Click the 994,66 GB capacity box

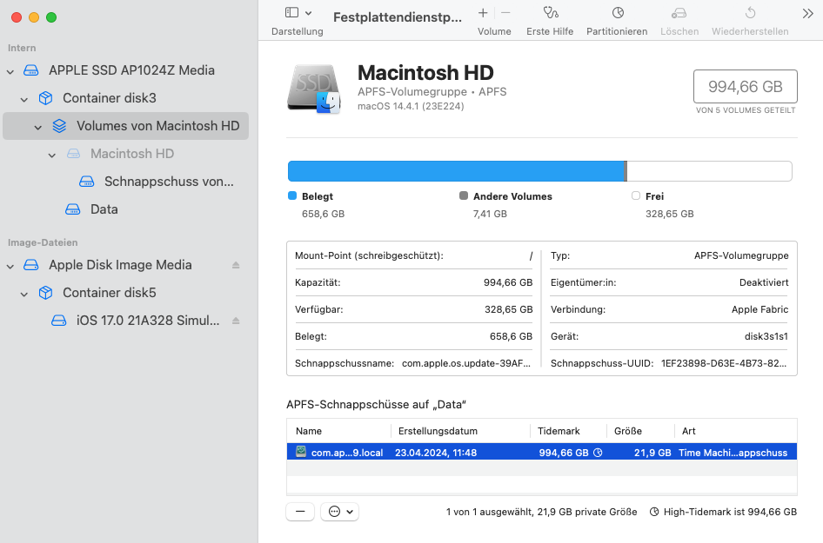click(x=746, y=87)
